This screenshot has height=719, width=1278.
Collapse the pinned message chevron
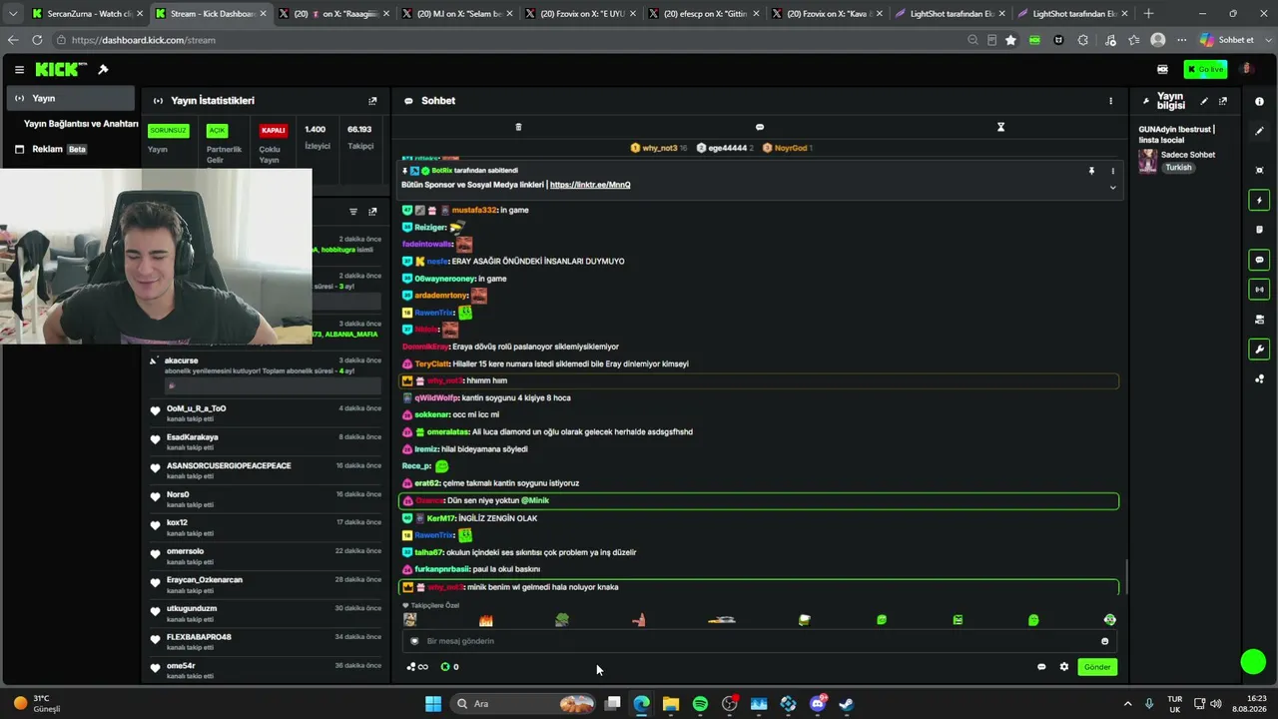point(1112,188)
